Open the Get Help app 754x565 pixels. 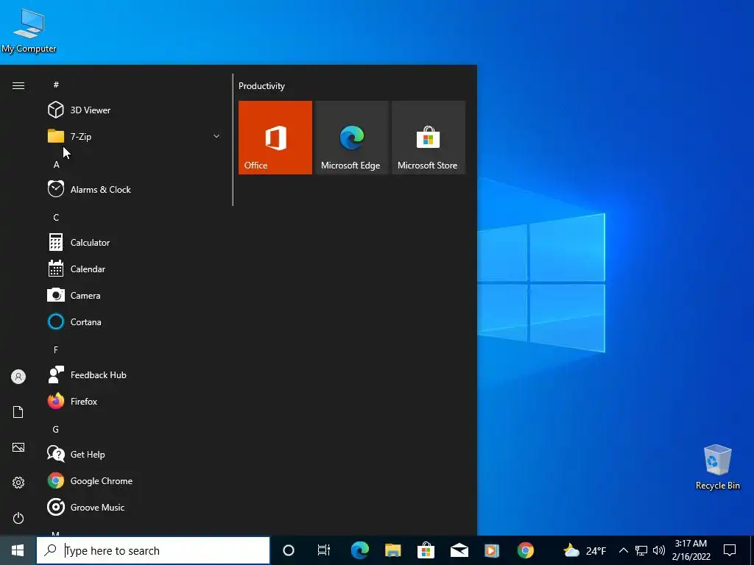coord(134,454)
